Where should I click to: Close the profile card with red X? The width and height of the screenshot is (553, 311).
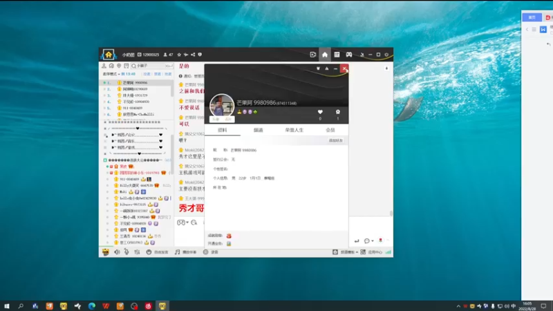click(x=344, y=68)
